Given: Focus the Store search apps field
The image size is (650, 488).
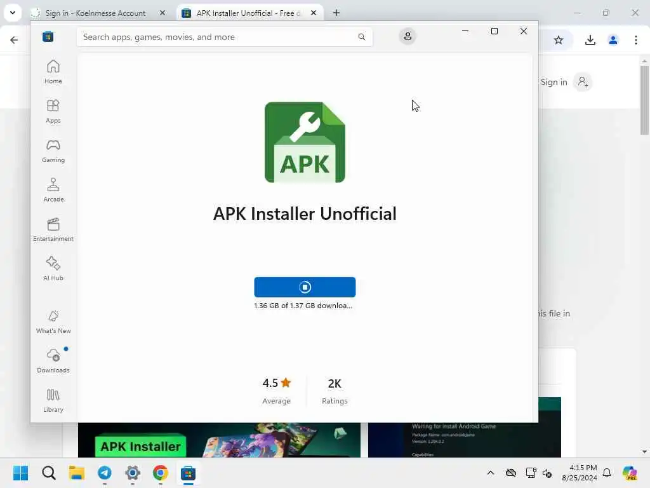Looking at the screenshot, I should coord(224,37).
